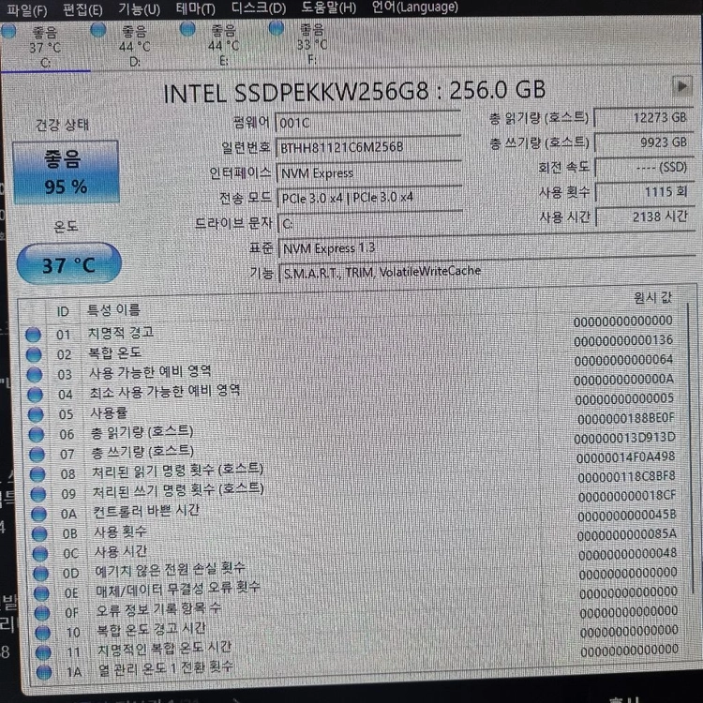Click the firmware field showing 001C
This screenshot has height=703, width=703.
pos(368,123)
